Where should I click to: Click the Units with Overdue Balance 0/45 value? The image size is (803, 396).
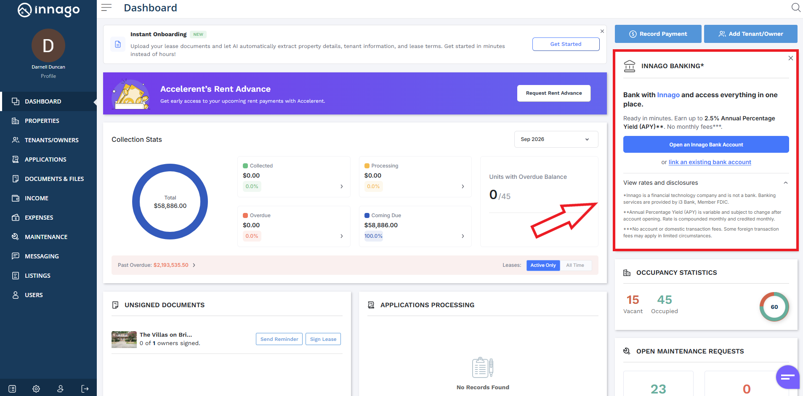(500, 195)
